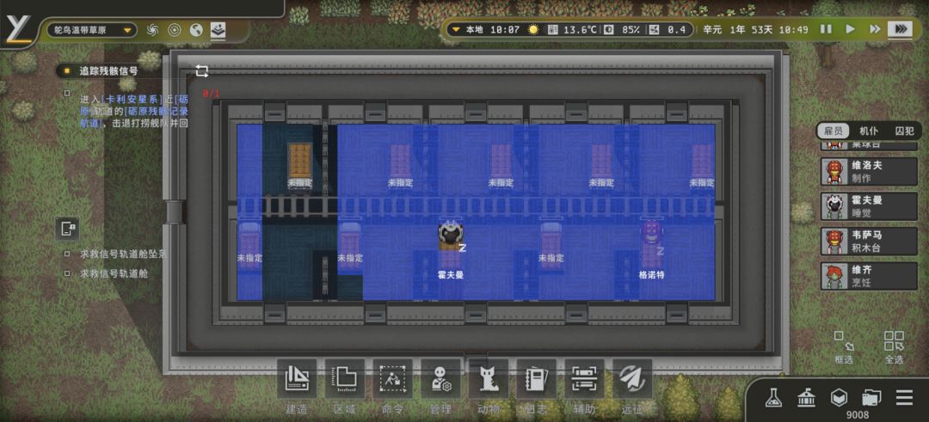Viewport: 929px width, 422px height.
Task: Click the 85% brightness indicator icon
Action: [x=608, y=29]
